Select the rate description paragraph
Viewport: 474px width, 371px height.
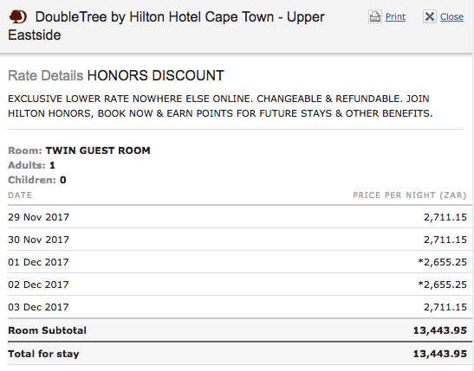(x=220, y=106)
